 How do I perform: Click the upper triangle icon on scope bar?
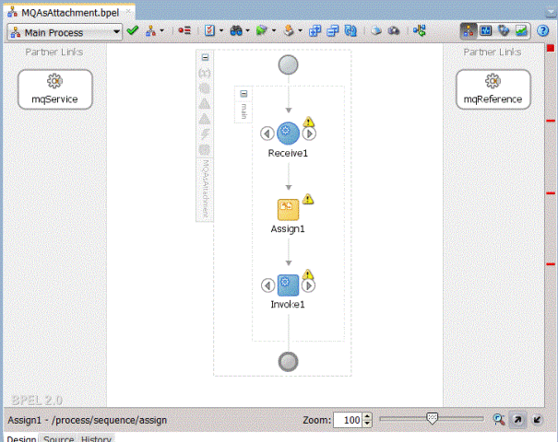point(205,104)
